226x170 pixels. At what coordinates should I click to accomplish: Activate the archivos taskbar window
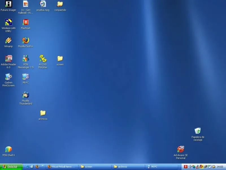coord(128,167)
